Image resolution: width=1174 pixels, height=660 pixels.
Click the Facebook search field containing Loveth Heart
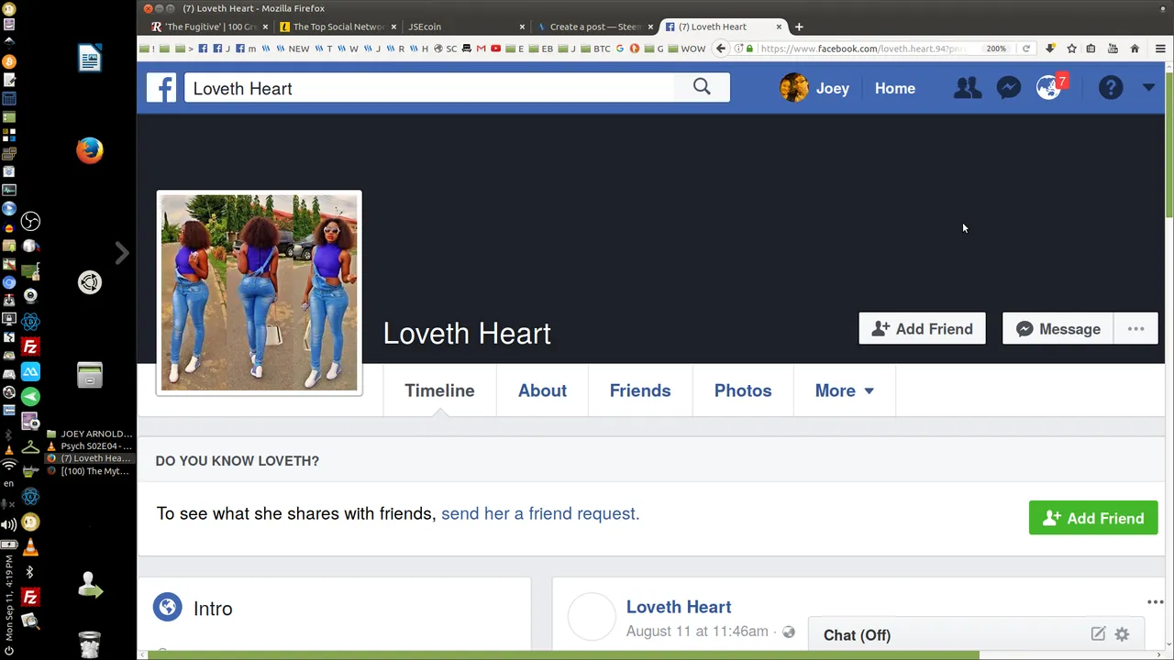[429, 88]
